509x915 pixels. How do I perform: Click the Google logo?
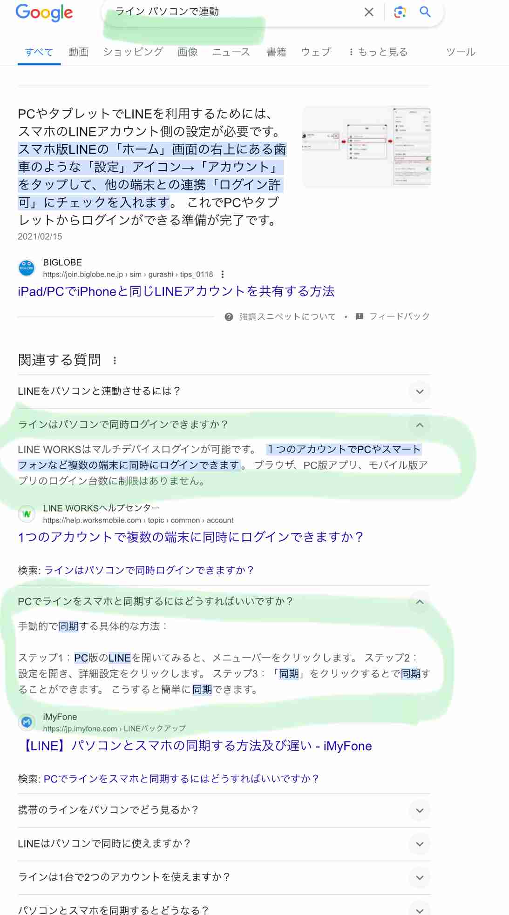click(x=44, y=13)
